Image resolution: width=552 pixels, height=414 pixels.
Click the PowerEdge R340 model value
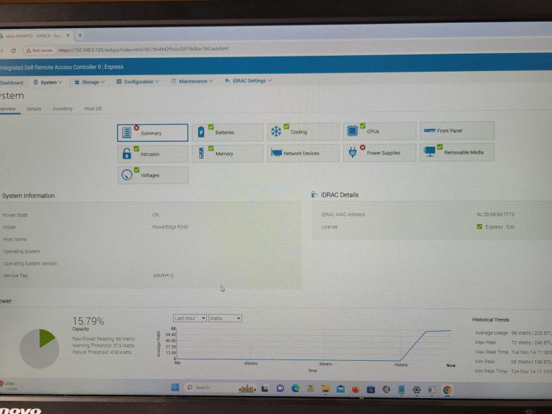[170, 227]
